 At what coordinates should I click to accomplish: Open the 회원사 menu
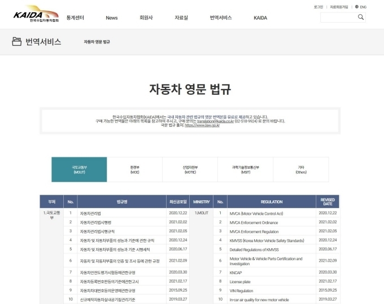coord(146,17)
